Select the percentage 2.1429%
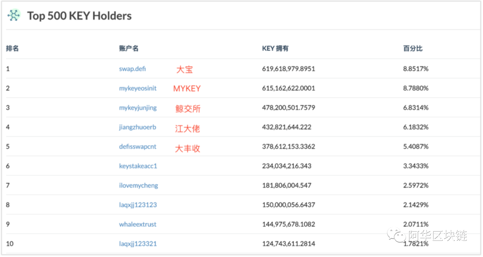Viewport: 483px width, 257px height. 415,205
